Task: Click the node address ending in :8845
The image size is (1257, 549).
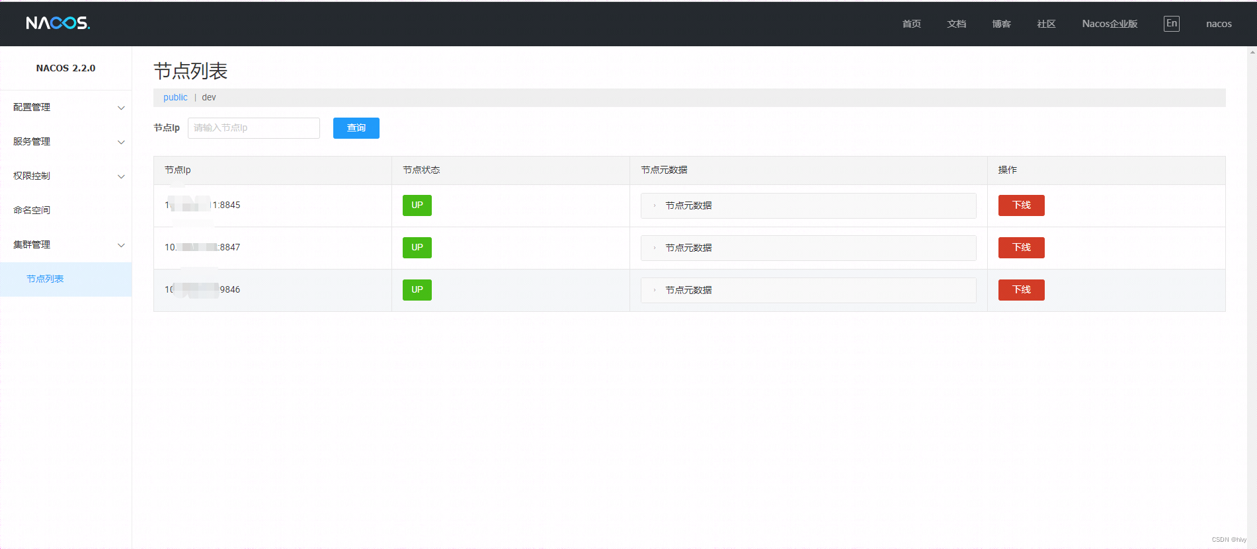Action: tap(202, 205)
